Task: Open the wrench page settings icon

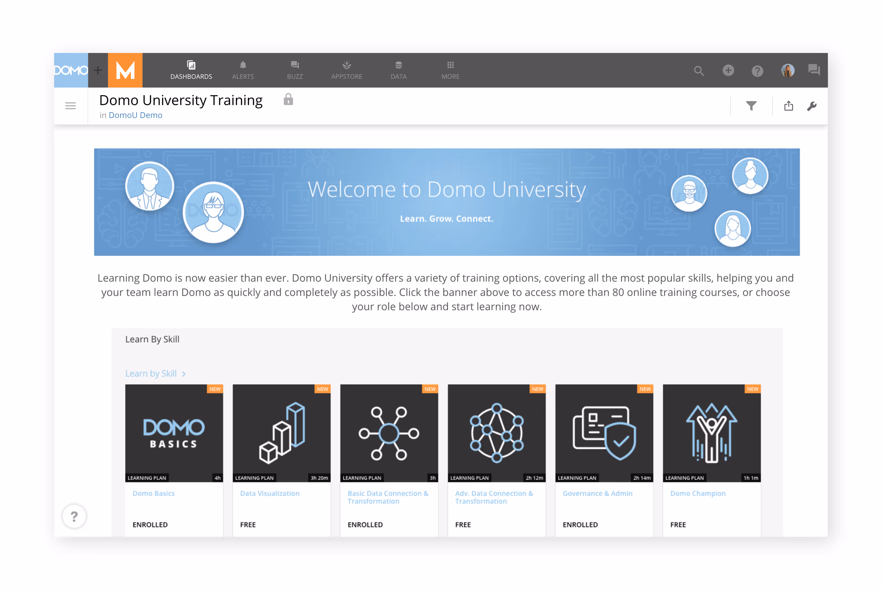Action: 812,106
